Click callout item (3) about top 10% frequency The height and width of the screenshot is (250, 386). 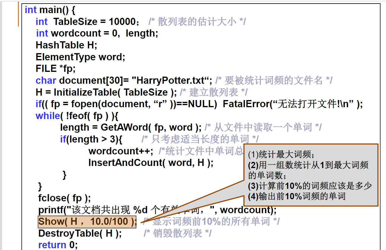310,186
